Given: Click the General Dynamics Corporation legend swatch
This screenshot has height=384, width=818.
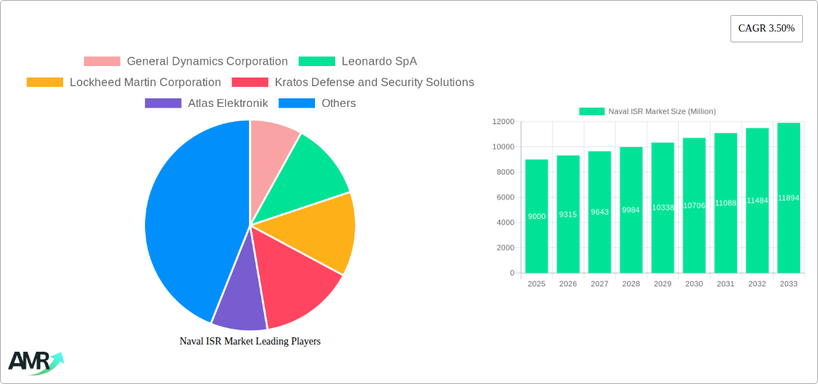Looking at the screenshot, I should (x=102, y=62).
